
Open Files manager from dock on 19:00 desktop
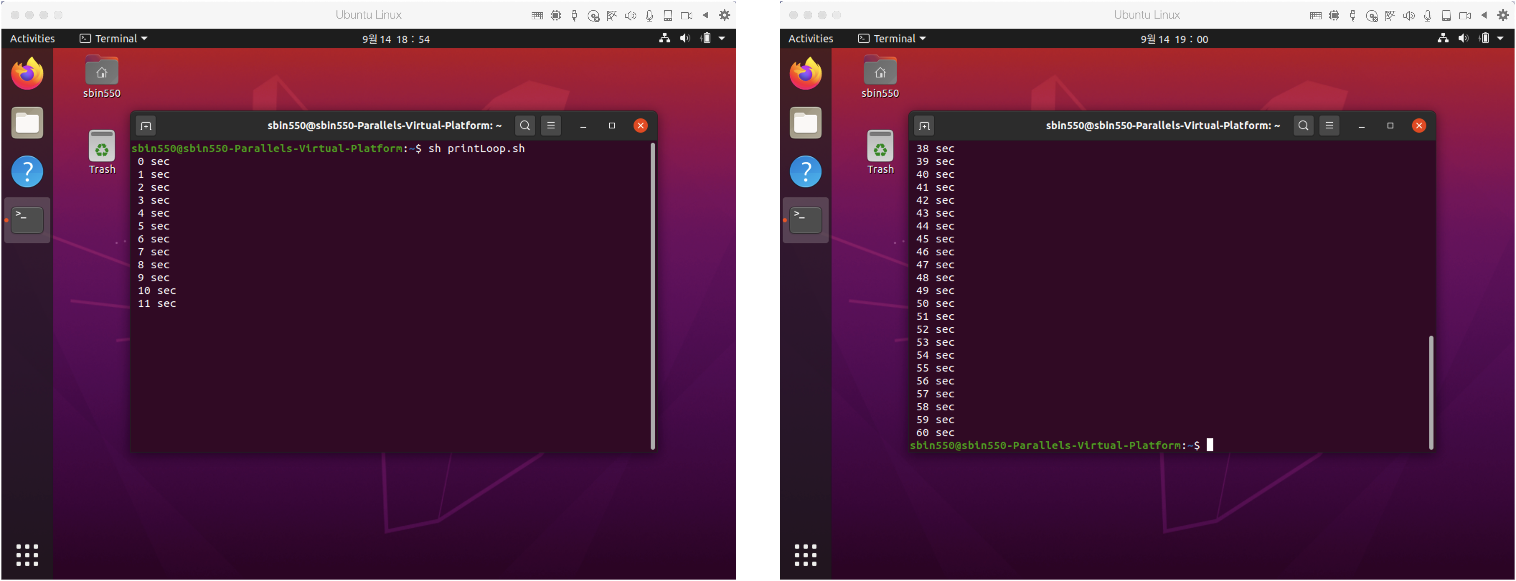(806, 122)
